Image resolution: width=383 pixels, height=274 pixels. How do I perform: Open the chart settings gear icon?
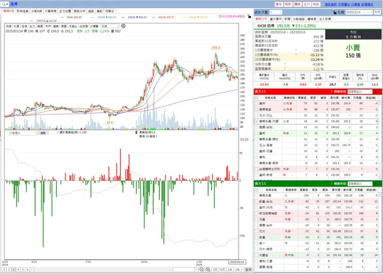(x=123, y=26)
